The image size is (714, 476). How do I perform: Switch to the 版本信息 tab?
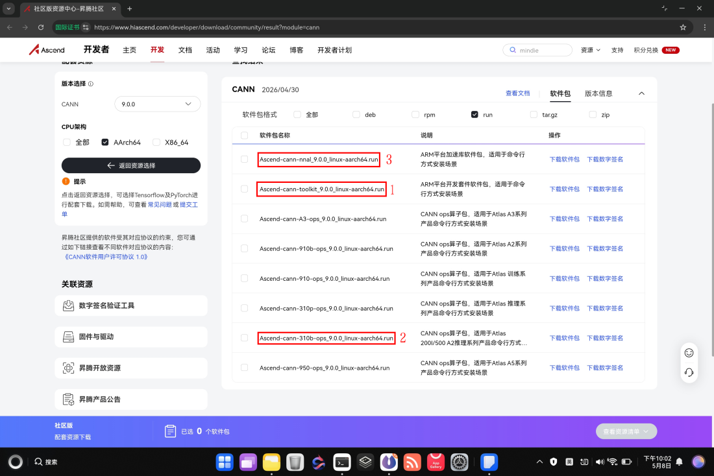598,93
